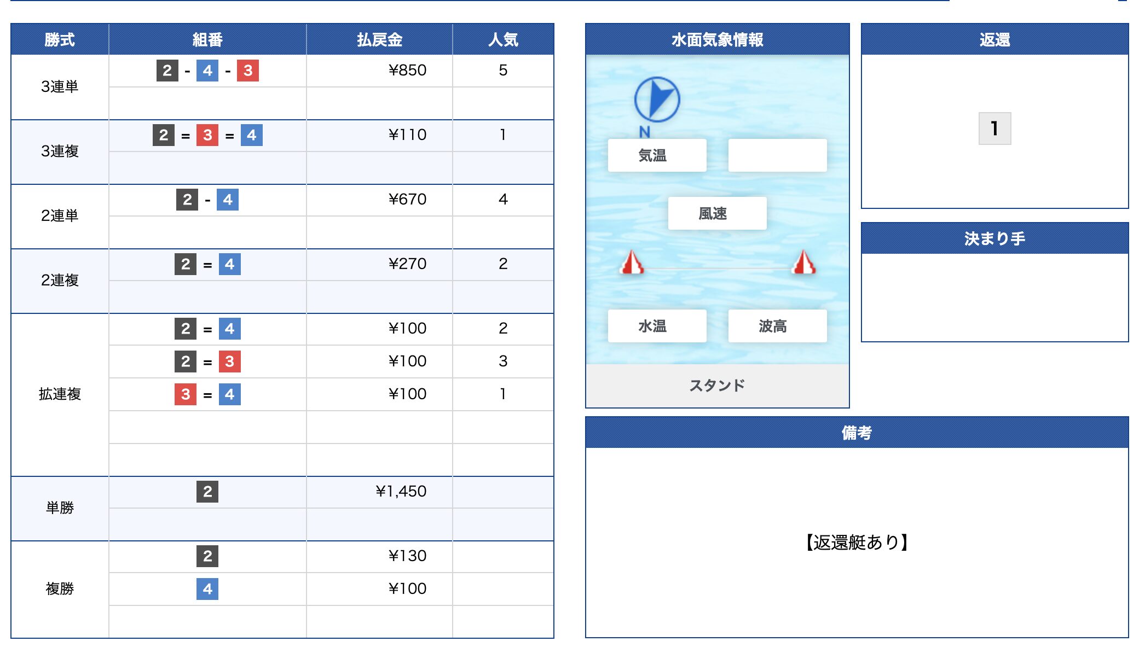Click the ¥130 payout value

point(407,556)
